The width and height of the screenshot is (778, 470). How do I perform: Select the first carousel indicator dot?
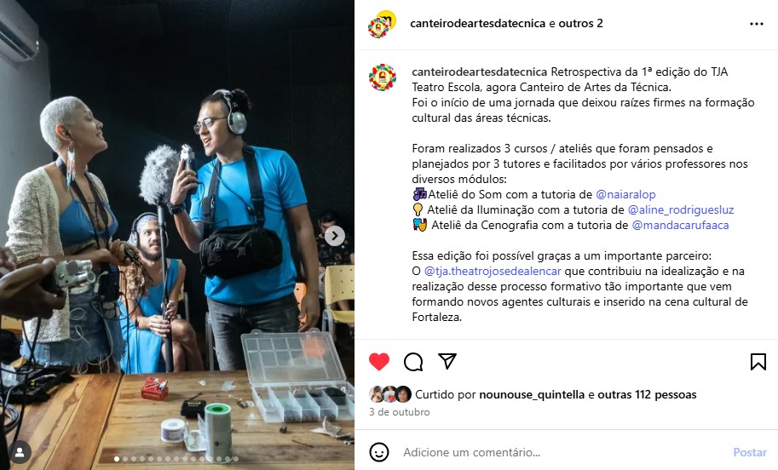coord(117,459)
